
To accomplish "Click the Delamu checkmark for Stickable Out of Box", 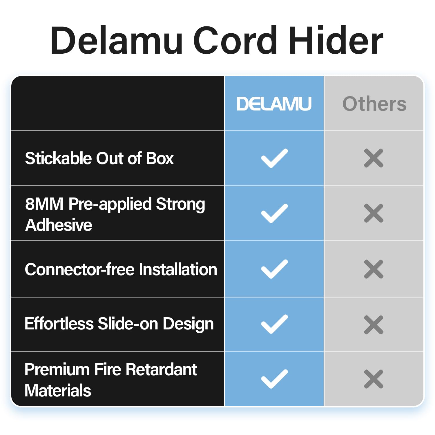I will coord(274,158).
